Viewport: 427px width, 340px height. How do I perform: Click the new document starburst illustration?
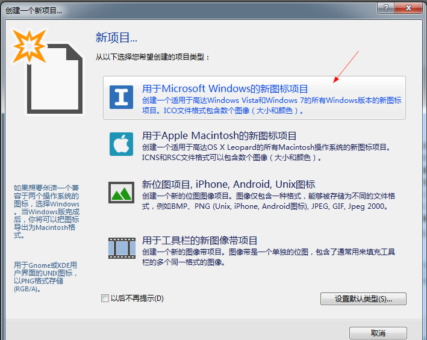[47, 71]
